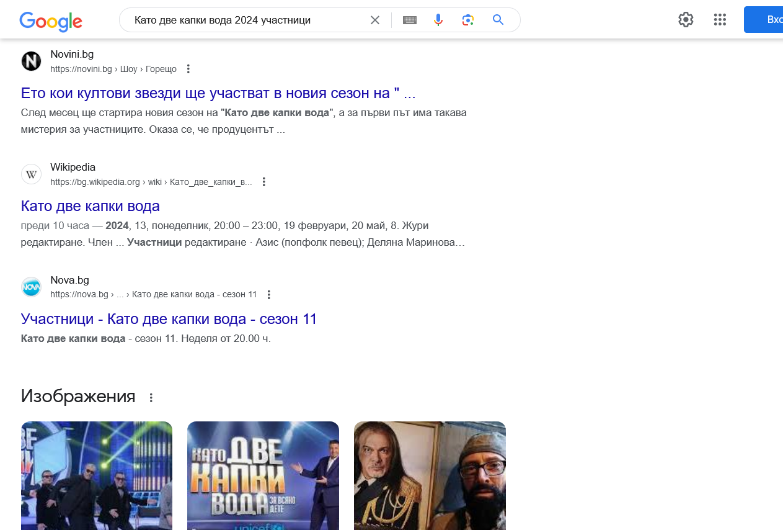Image resolution: width=783 pixels, height=530 pixels.
Task: Open Nova.bg Участници сезон 11 link
Action: pyautogui.click(x=169, y=319)
